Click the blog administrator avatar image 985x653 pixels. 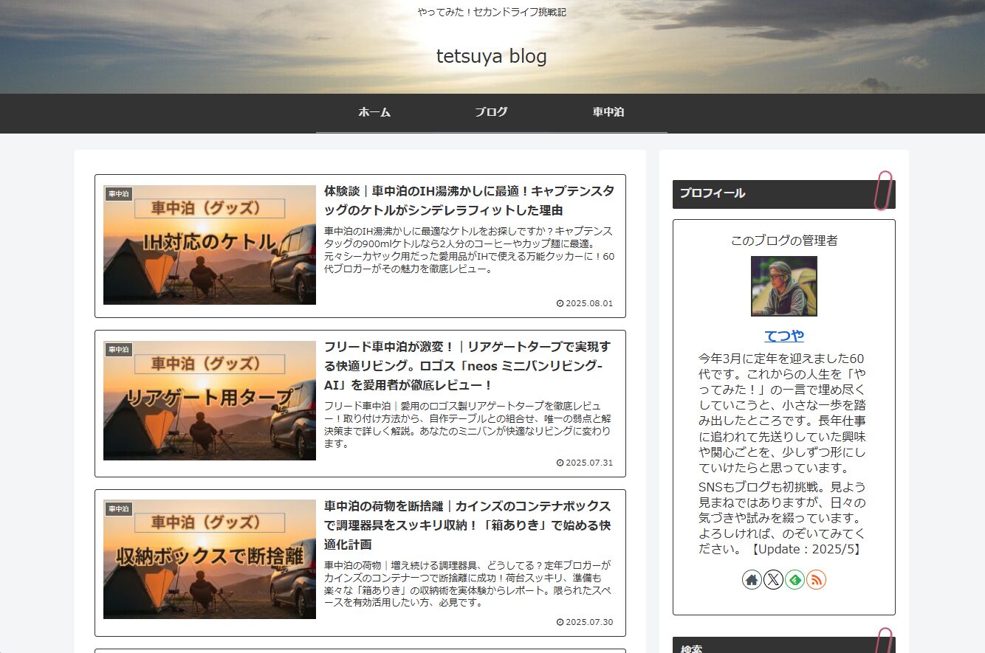click(784, 286)
